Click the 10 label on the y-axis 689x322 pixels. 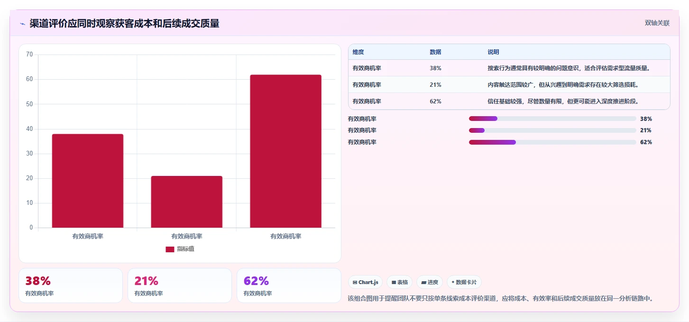pos(29,203)
